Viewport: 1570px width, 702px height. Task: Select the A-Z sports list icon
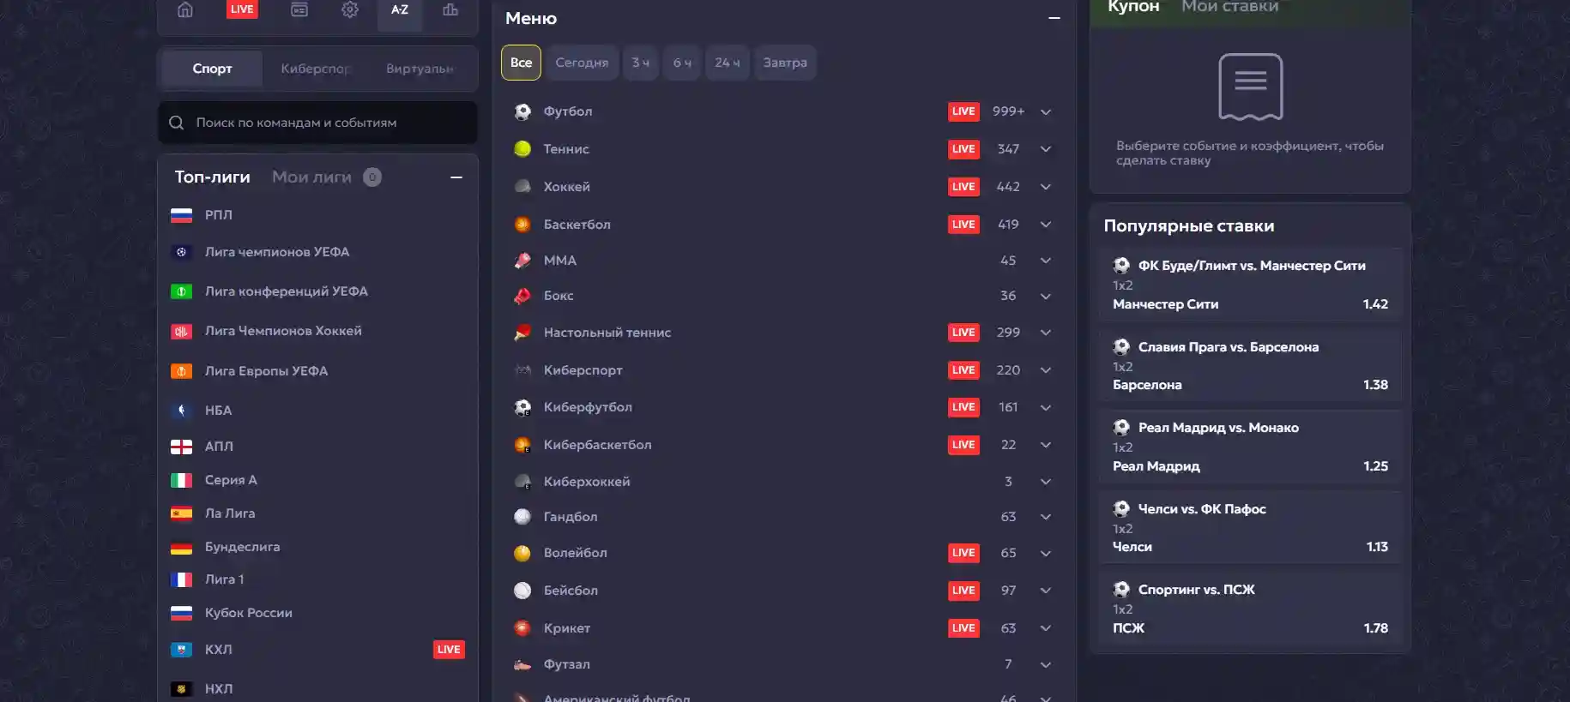point(400,10)
